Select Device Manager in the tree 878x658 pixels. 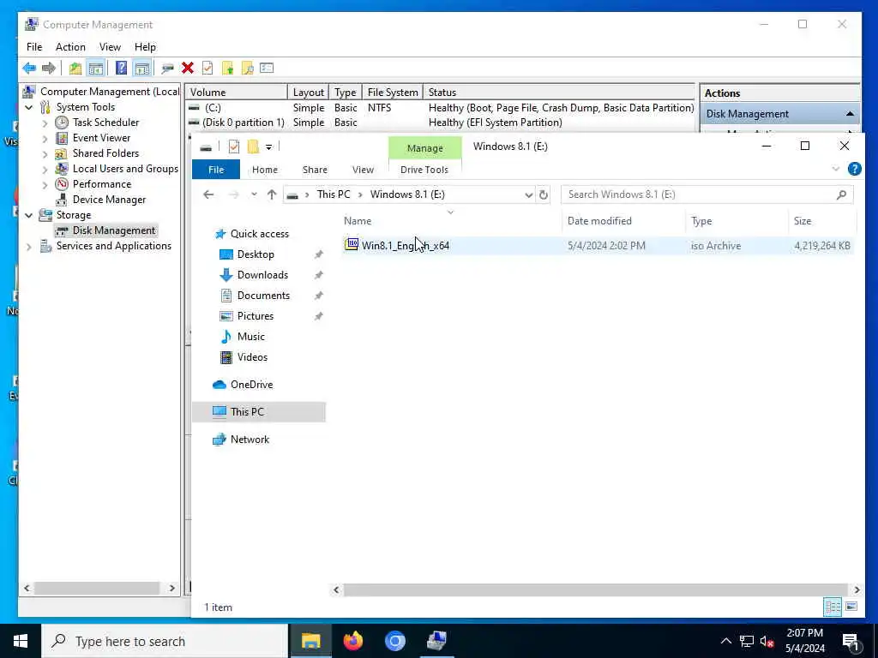[x=109, y=200]
